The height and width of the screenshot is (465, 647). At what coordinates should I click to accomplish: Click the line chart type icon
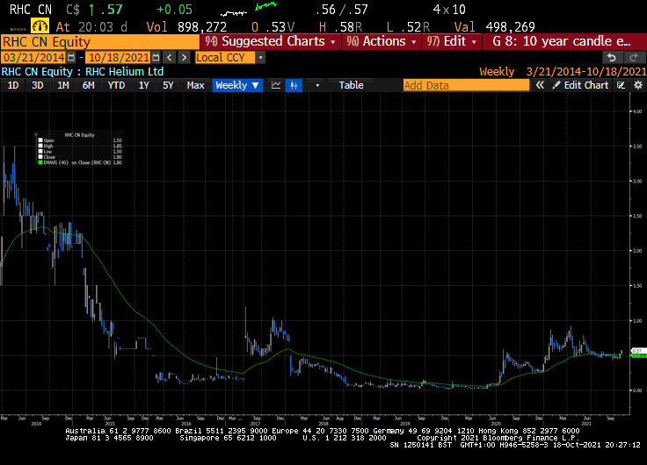click(x=276, y=85)
